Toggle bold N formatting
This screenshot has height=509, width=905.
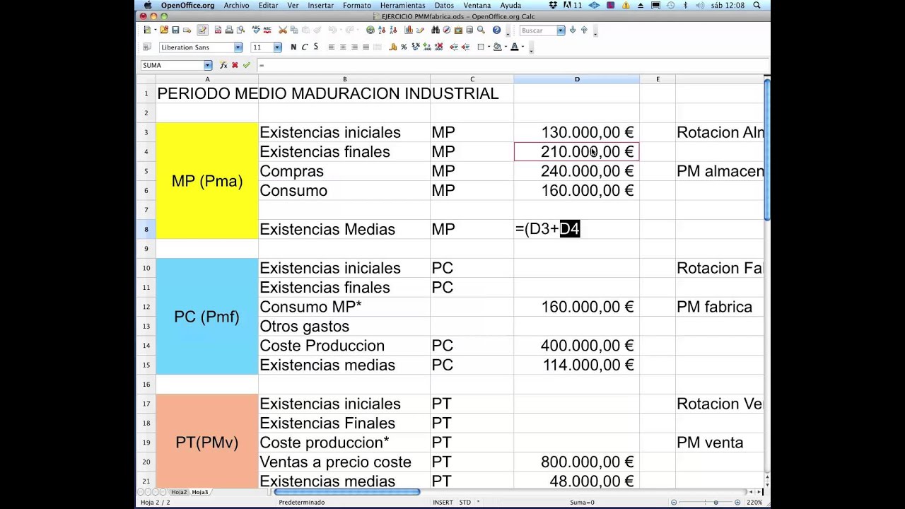[293, 47]
